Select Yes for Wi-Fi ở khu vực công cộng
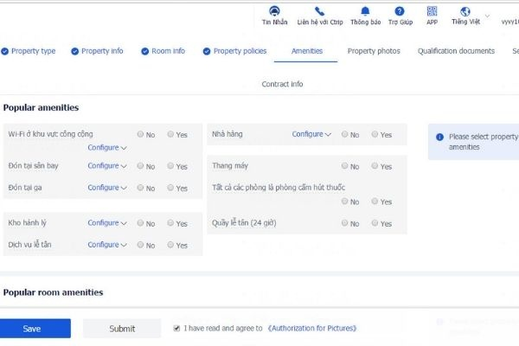The image size is (519, 346). click(170, 134)
